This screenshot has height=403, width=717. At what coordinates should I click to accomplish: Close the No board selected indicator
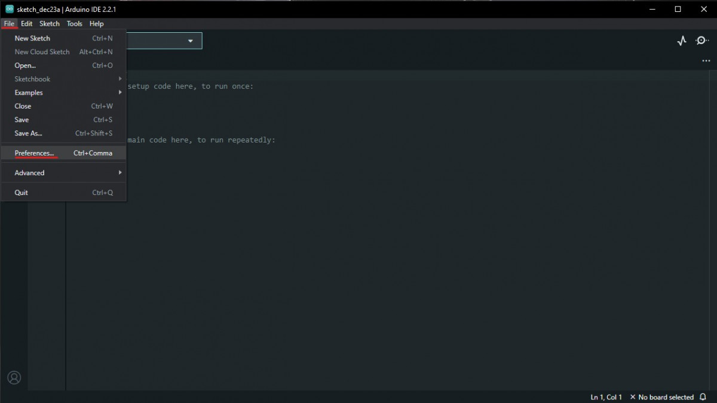(x=633, y=397)
